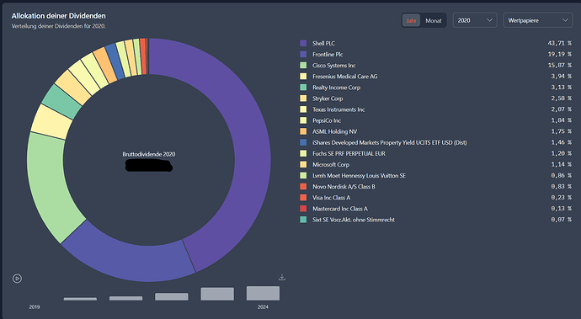This screenshot has height=319, width=581.
Task: Click the Novo Nordisk legend swatch
Action: coord(303,187)
